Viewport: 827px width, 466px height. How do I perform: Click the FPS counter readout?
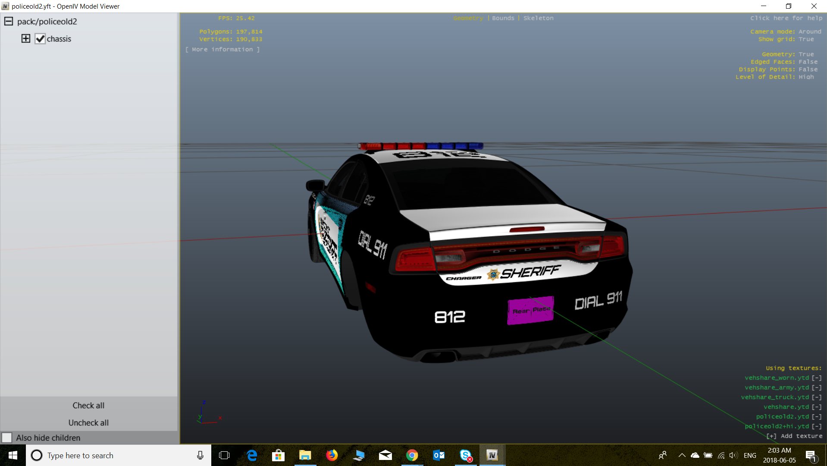[236, 18]
